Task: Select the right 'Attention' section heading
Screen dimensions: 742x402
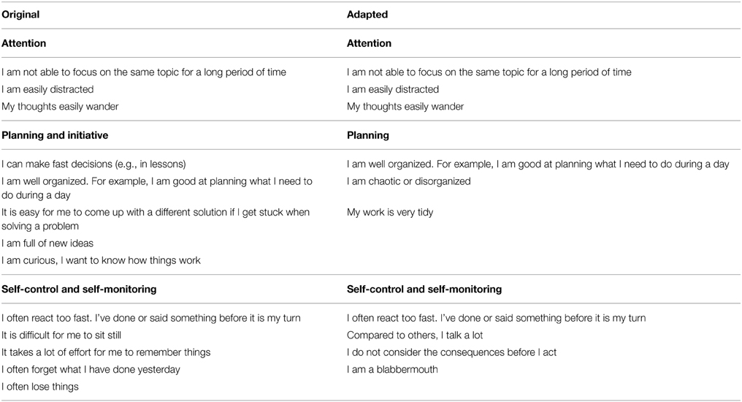Action: pos(369,43)
